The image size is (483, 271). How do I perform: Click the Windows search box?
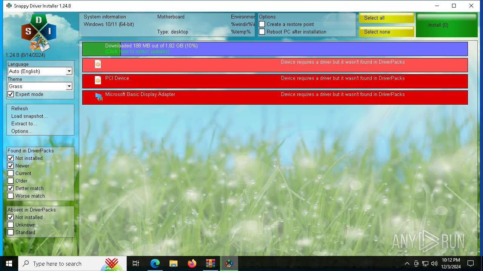[72, 263]
